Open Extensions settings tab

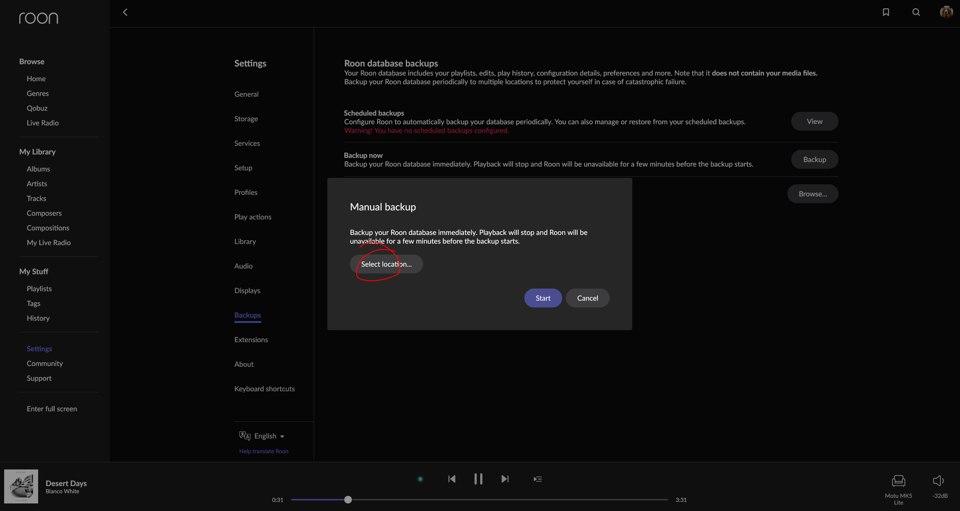point(251,340)
